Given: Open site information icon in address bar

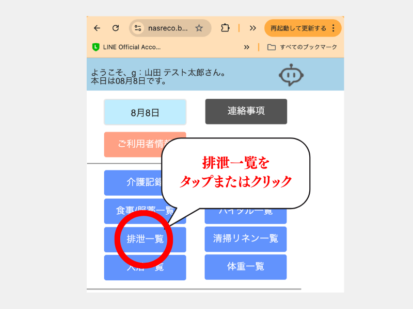Looking at the screenshot, I should [138, 28].
